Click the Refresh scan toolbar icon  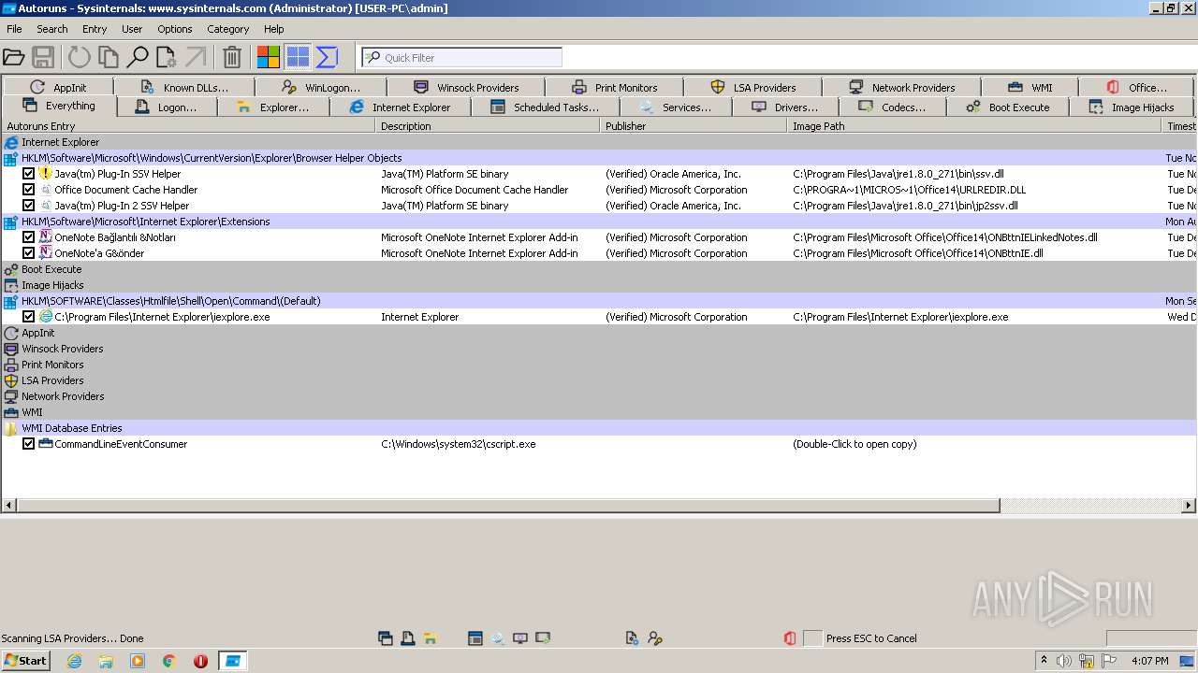(x=79, y=58)
